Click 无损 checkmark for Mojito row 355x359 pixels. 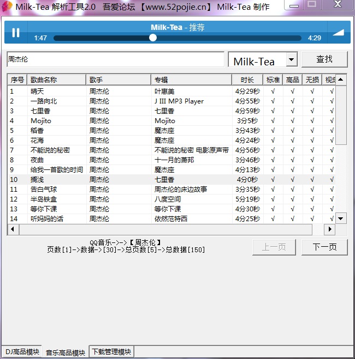pyautogui.click(x=312, y=121)
